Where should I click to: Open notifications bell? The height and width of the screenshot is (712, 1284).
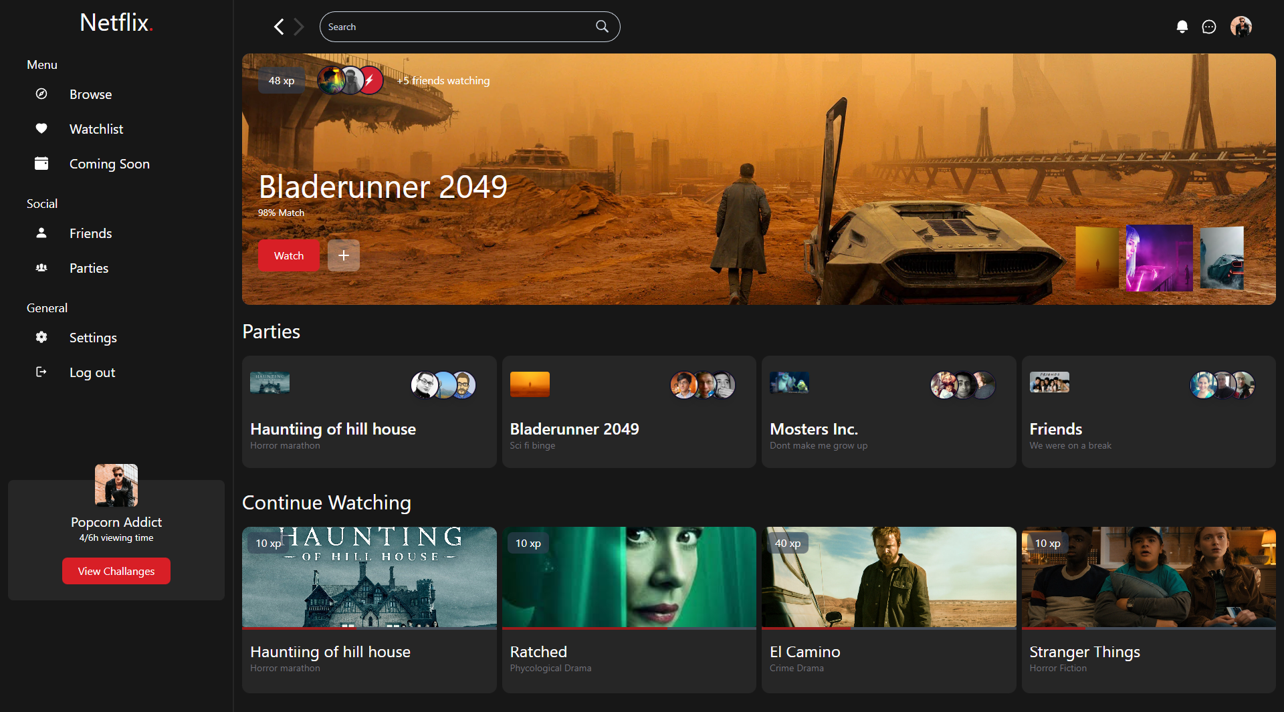coord(1182,27)
